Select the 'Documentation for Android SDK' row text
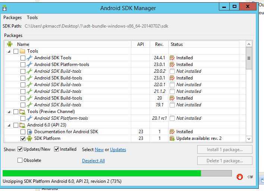The width and height of the screenshot is (264, 191). pyautogui.click(x=66, y=132)
